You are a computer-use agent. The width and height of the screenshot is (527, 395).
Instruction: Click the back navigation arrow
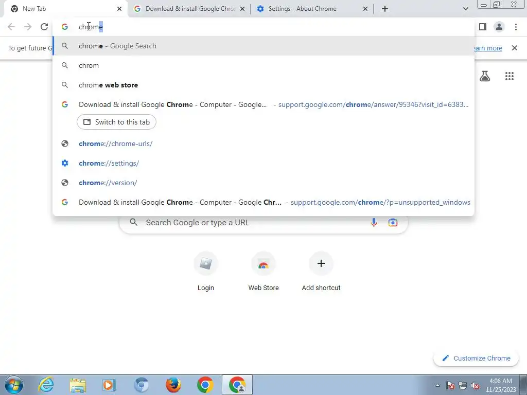click(11, 27)
